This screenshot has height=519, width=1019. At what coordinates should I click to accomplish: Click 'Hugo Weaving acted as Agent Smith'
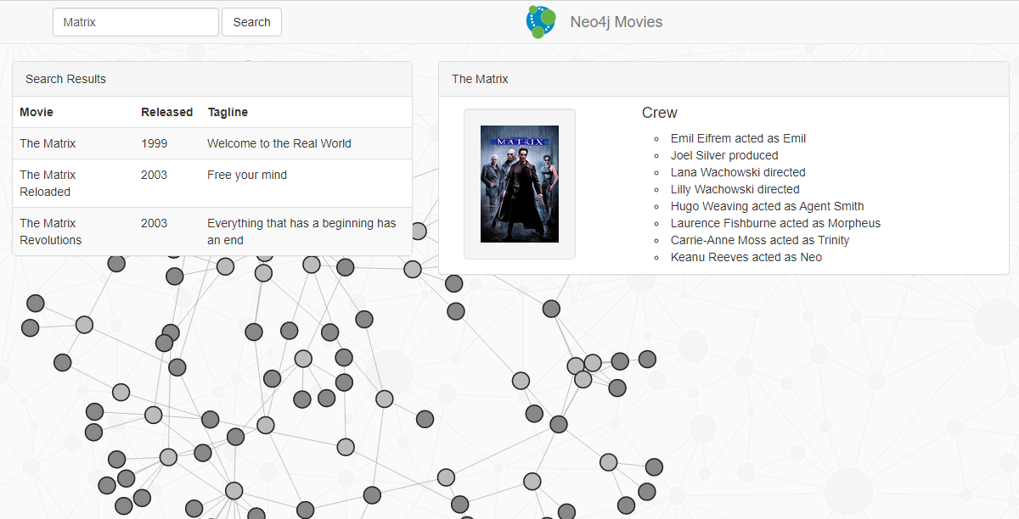click(767, 206)
